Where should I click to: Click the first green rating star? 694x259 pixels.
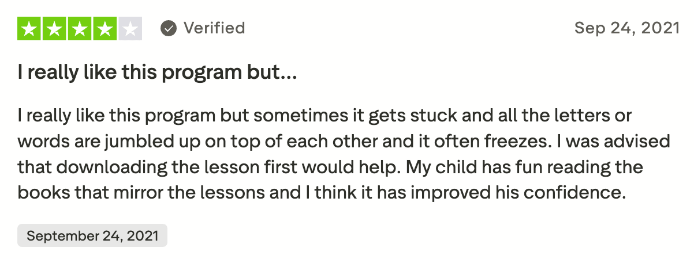(x=29, y=28)
